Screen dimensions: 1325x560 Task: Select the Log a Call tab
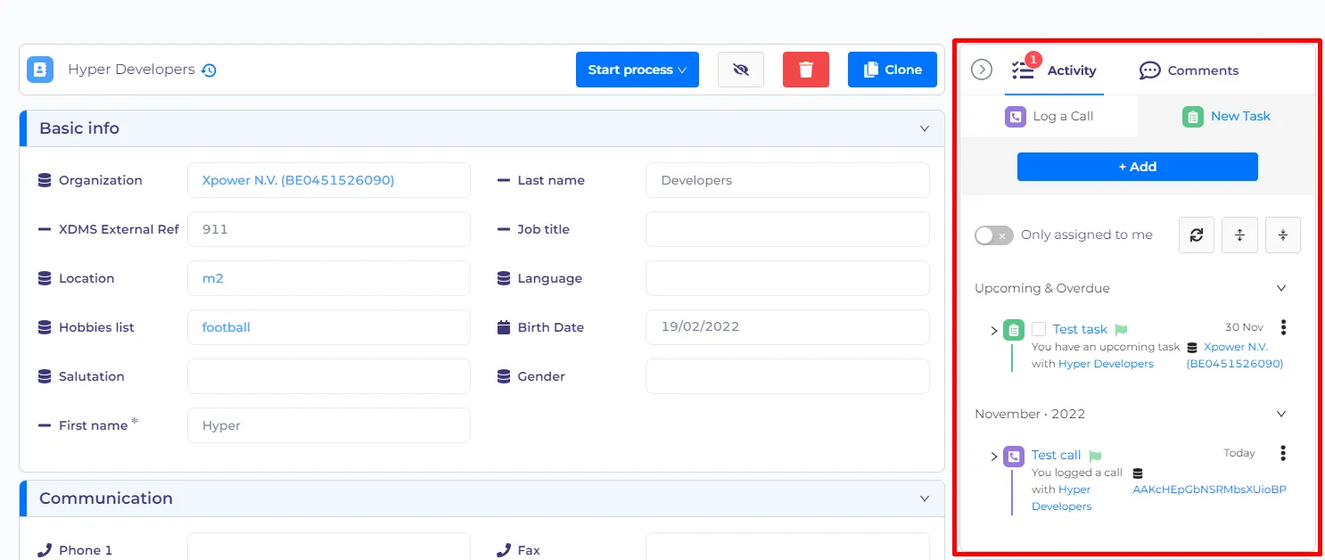pyautogui.click(x=1049, y=116)
